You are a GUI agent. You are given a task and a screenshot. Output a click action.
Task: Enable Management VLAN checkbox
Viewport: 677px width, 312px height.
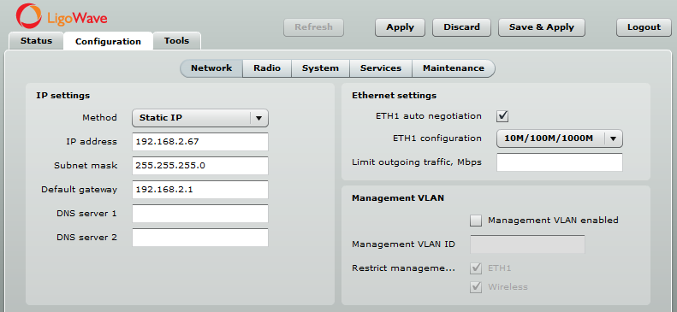click(x=476, y=221)
